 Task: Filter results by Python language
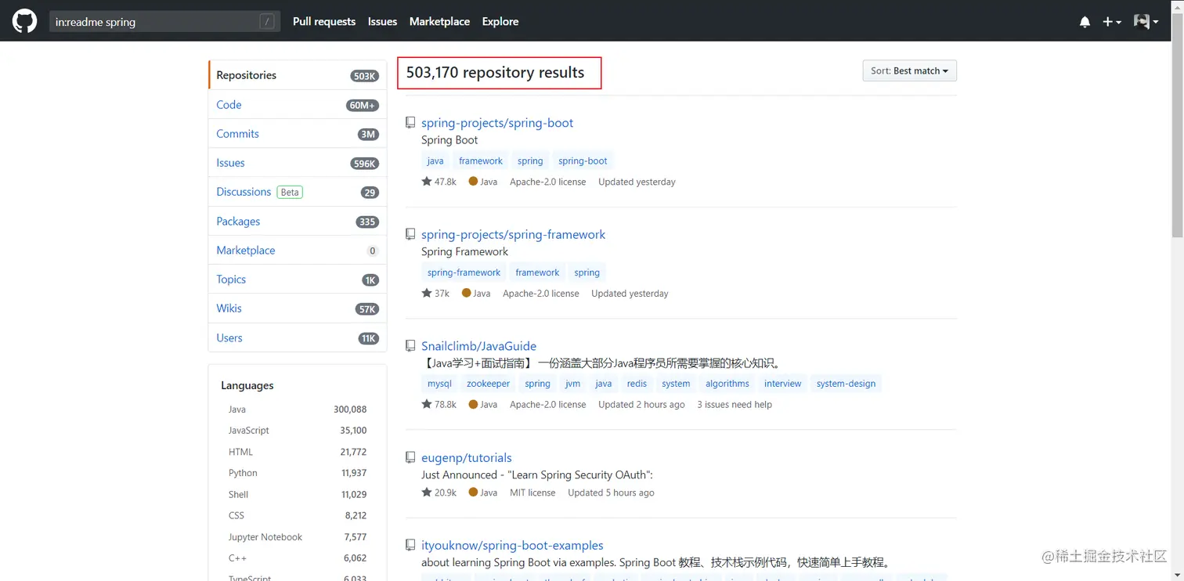(298, 473)
